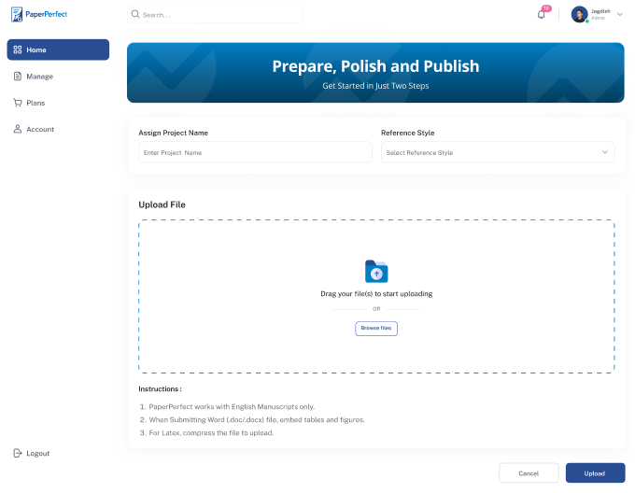Click the Upload button
Screen dimensions: 635x493
coord(595,473)
